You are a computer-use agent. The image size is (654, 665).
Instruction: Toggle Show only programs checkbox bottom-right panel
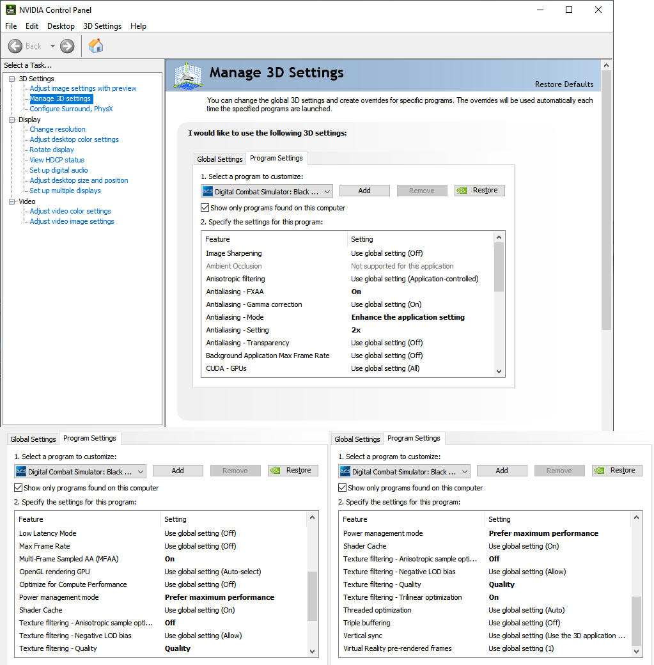tap(343, 488)
